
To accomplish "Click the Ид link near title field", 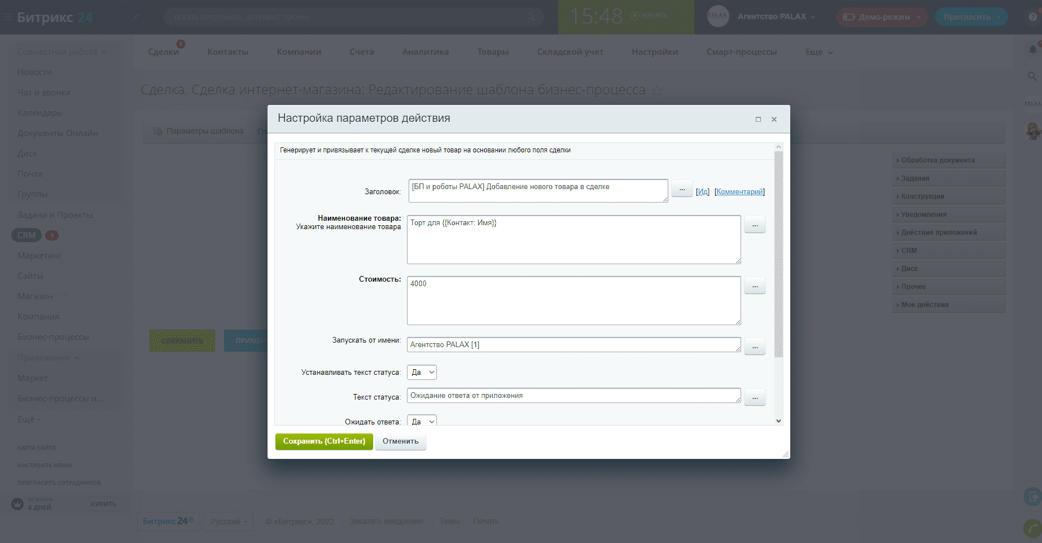I will (x=703, y=192).
